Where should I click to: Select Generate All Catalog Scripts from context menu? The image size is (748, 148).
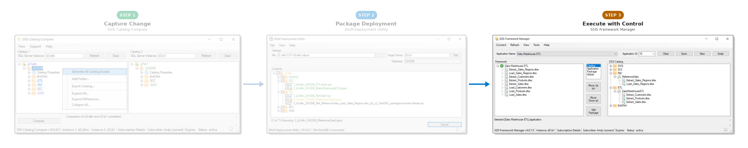(x=91, y=72)
